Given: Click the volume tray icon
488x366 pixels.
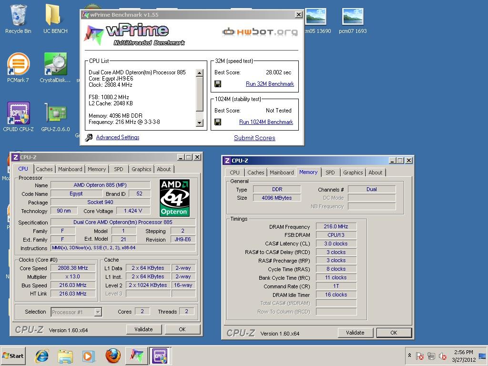Looking at the screenshot, I should [443, 356].
